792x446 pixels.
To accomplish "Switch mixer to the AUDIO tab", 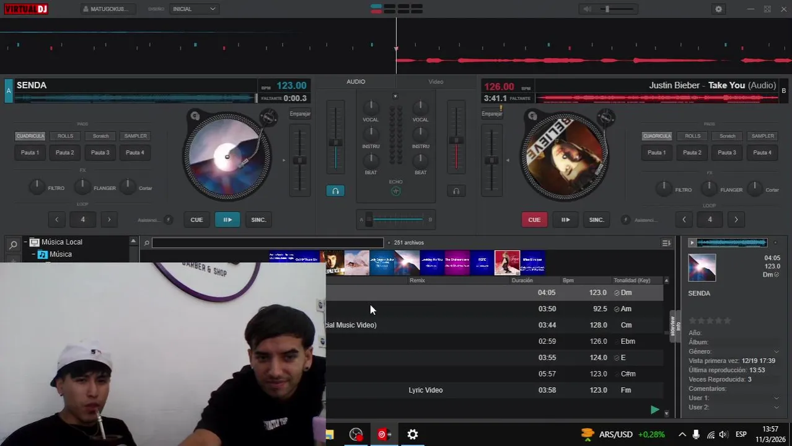I will point(356,82).
